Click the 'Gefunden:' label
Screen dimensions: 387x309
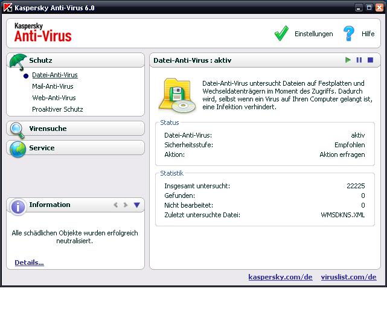point(179,196)
